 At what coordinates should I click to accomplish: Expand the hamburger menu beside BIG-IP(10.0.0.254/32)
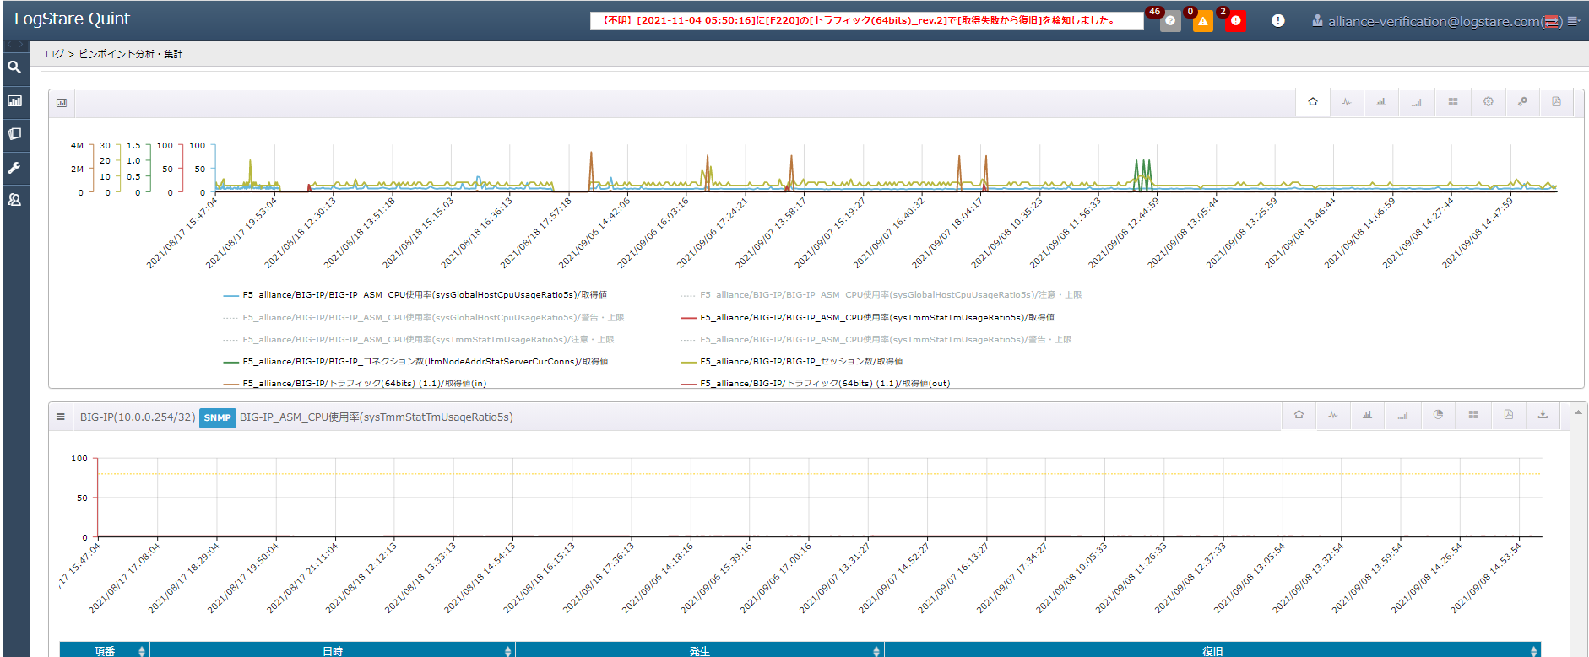[x=61, y=417]
